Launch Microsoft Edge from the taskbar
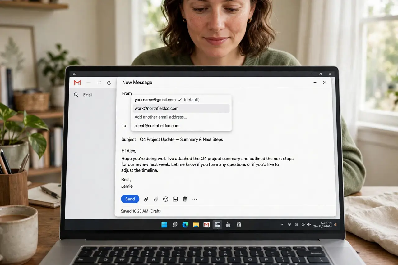The width and height of the screenshot is (398, 265). pos(185,225)
